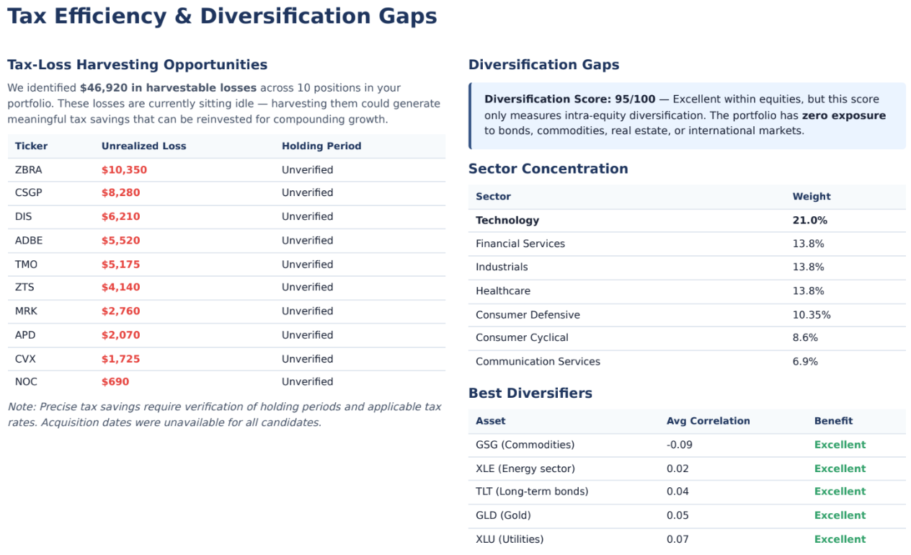Screen dimensions: 911x555
Task: Click the $1,725 loss value
Action: 121,359
